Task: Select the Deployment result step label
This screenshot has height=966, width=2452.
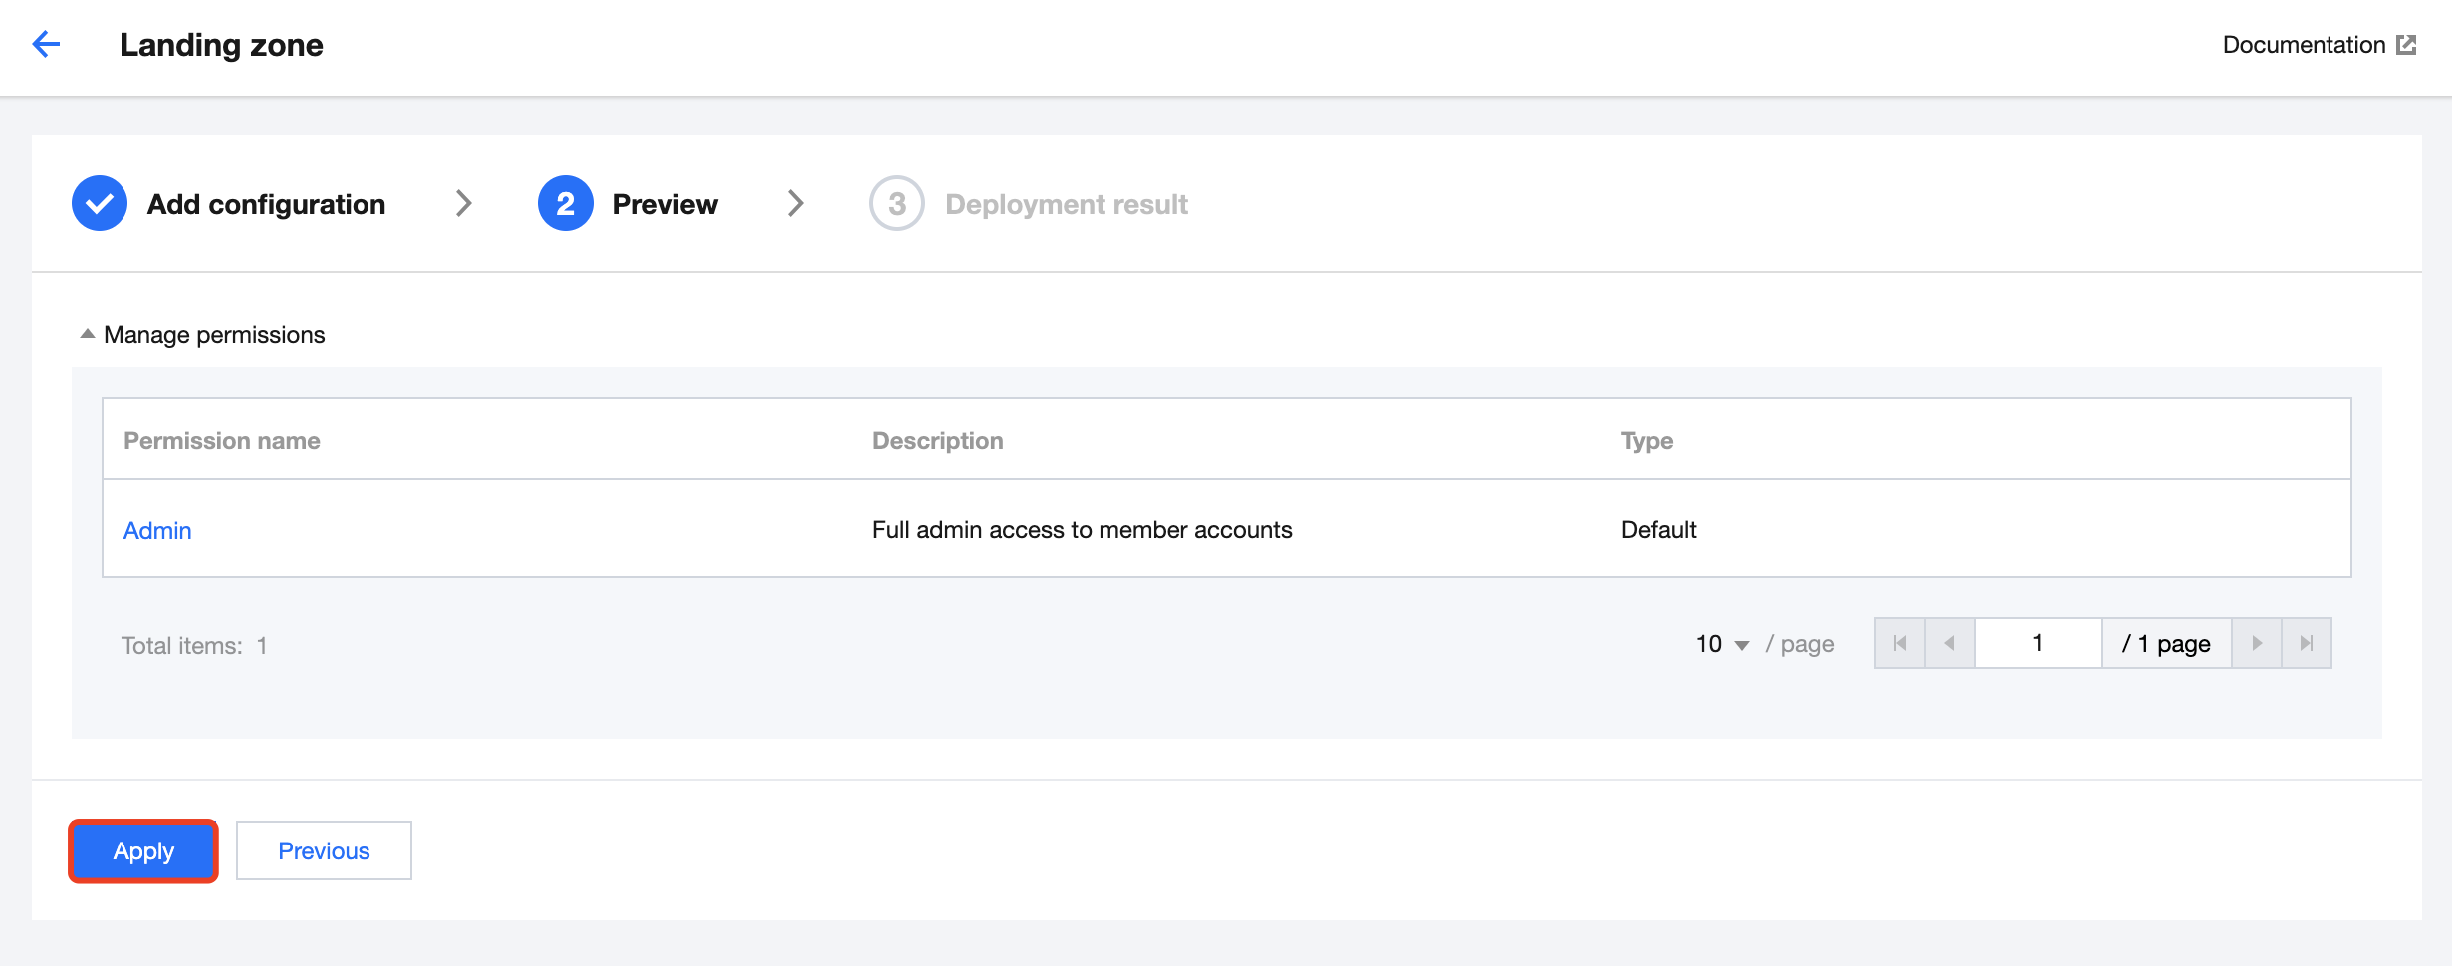Action: pos(1066,204)
